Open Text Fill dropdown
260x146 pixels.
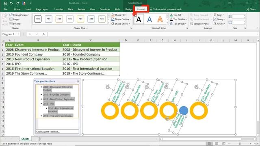(x=176, y=15)
